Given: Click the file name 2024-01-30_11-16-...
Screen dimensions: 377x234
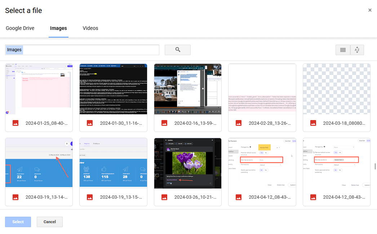Looking at the screenshot, I should 121,123.
